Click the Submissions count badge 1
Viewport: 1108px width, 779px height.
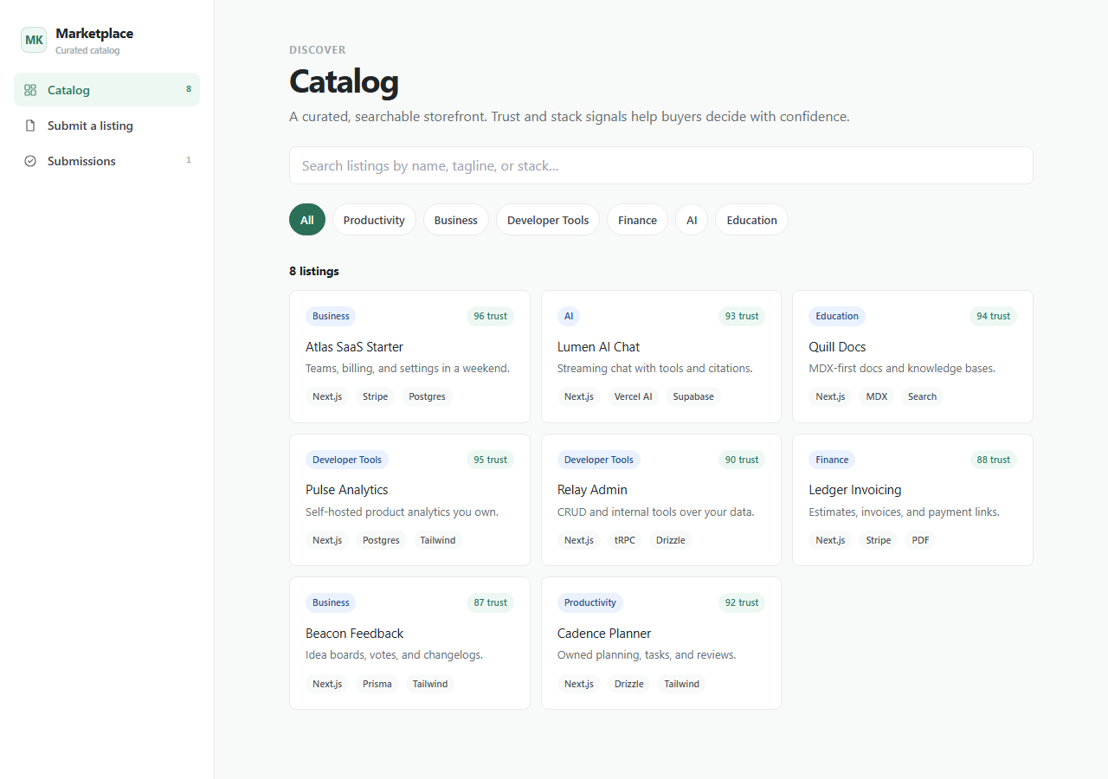pyautogui.click(x=189, y=160)
